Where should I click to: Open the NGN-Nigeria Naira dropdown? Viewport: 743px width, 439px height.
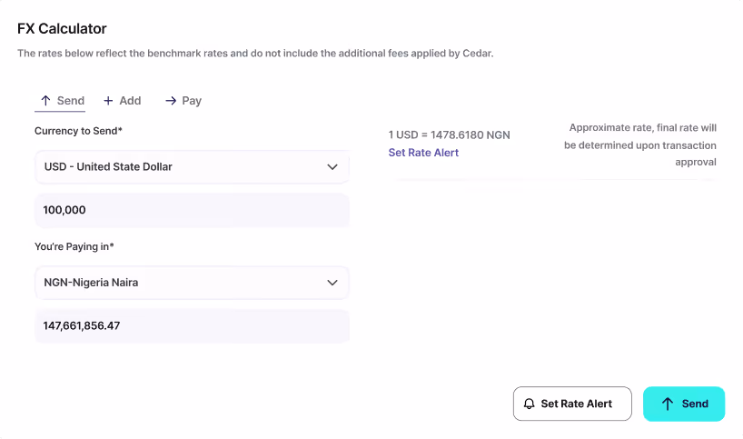[x=192, y=283]
